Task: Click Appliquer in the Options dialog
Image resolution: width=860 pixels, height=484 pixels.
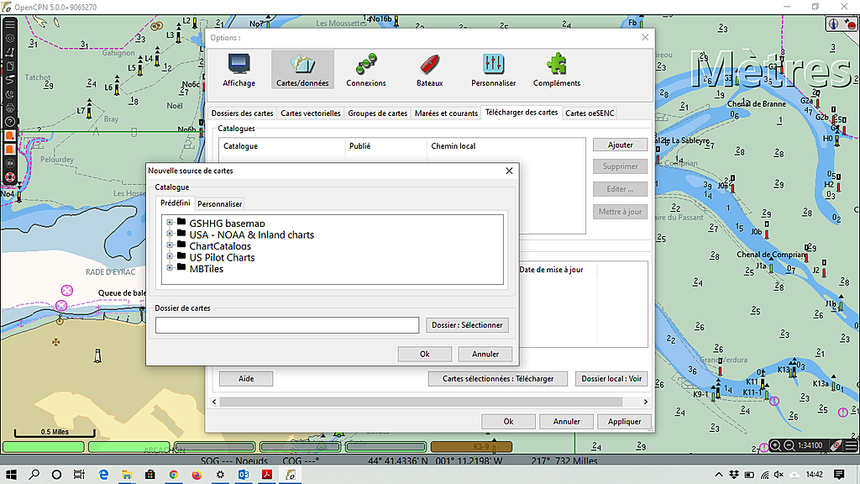Action: 624,422
